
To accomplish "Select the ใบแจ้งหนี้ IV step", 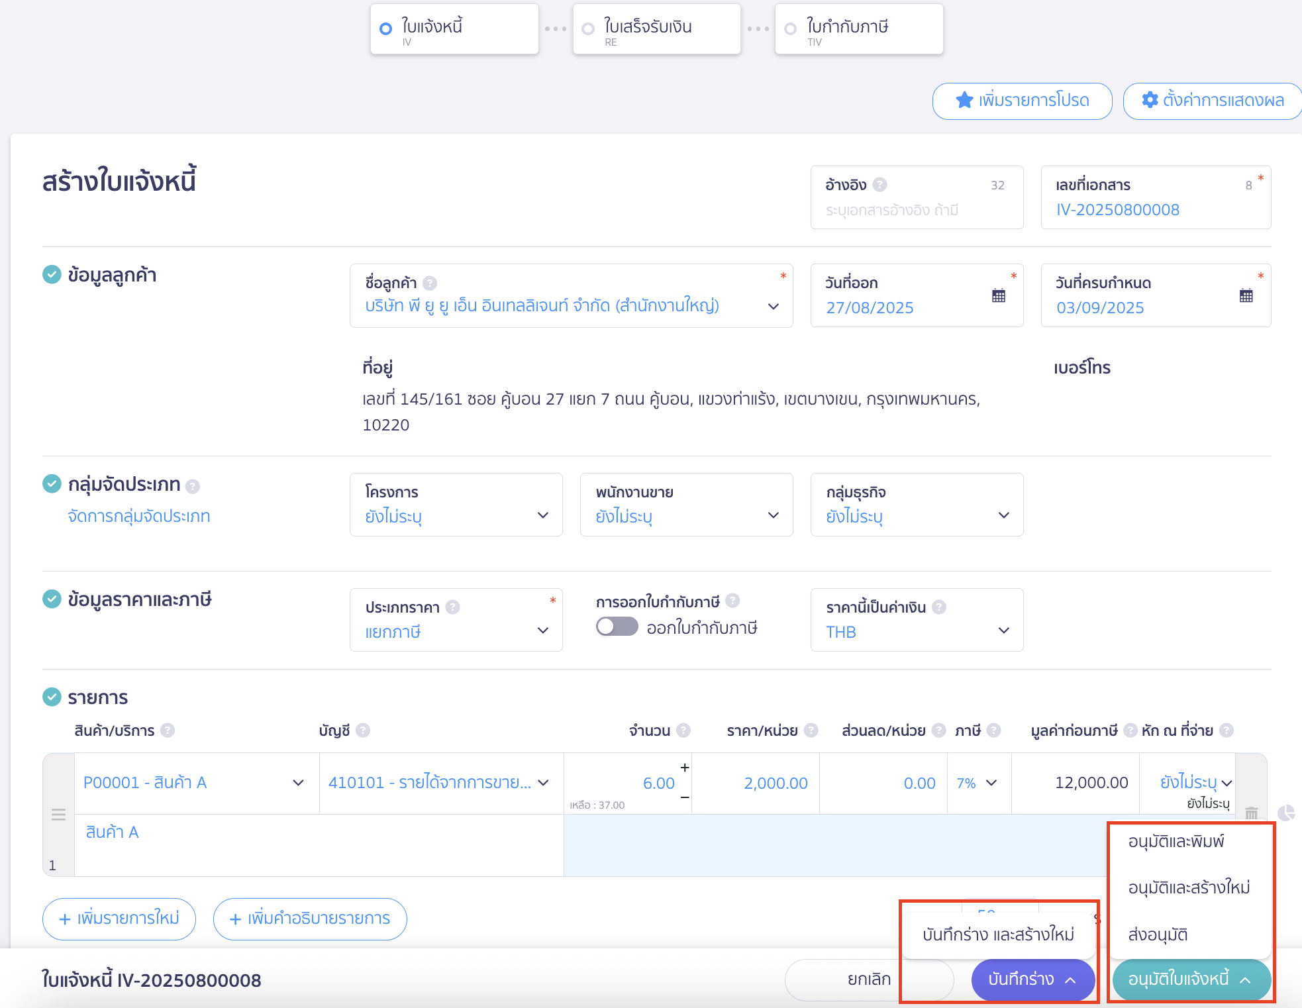I will click(x=454, y=29).
